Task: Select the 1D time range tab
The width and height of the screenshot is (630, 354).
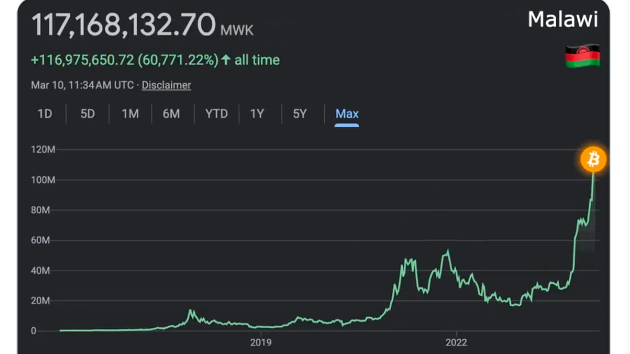Action: click(x=45, y=114)
